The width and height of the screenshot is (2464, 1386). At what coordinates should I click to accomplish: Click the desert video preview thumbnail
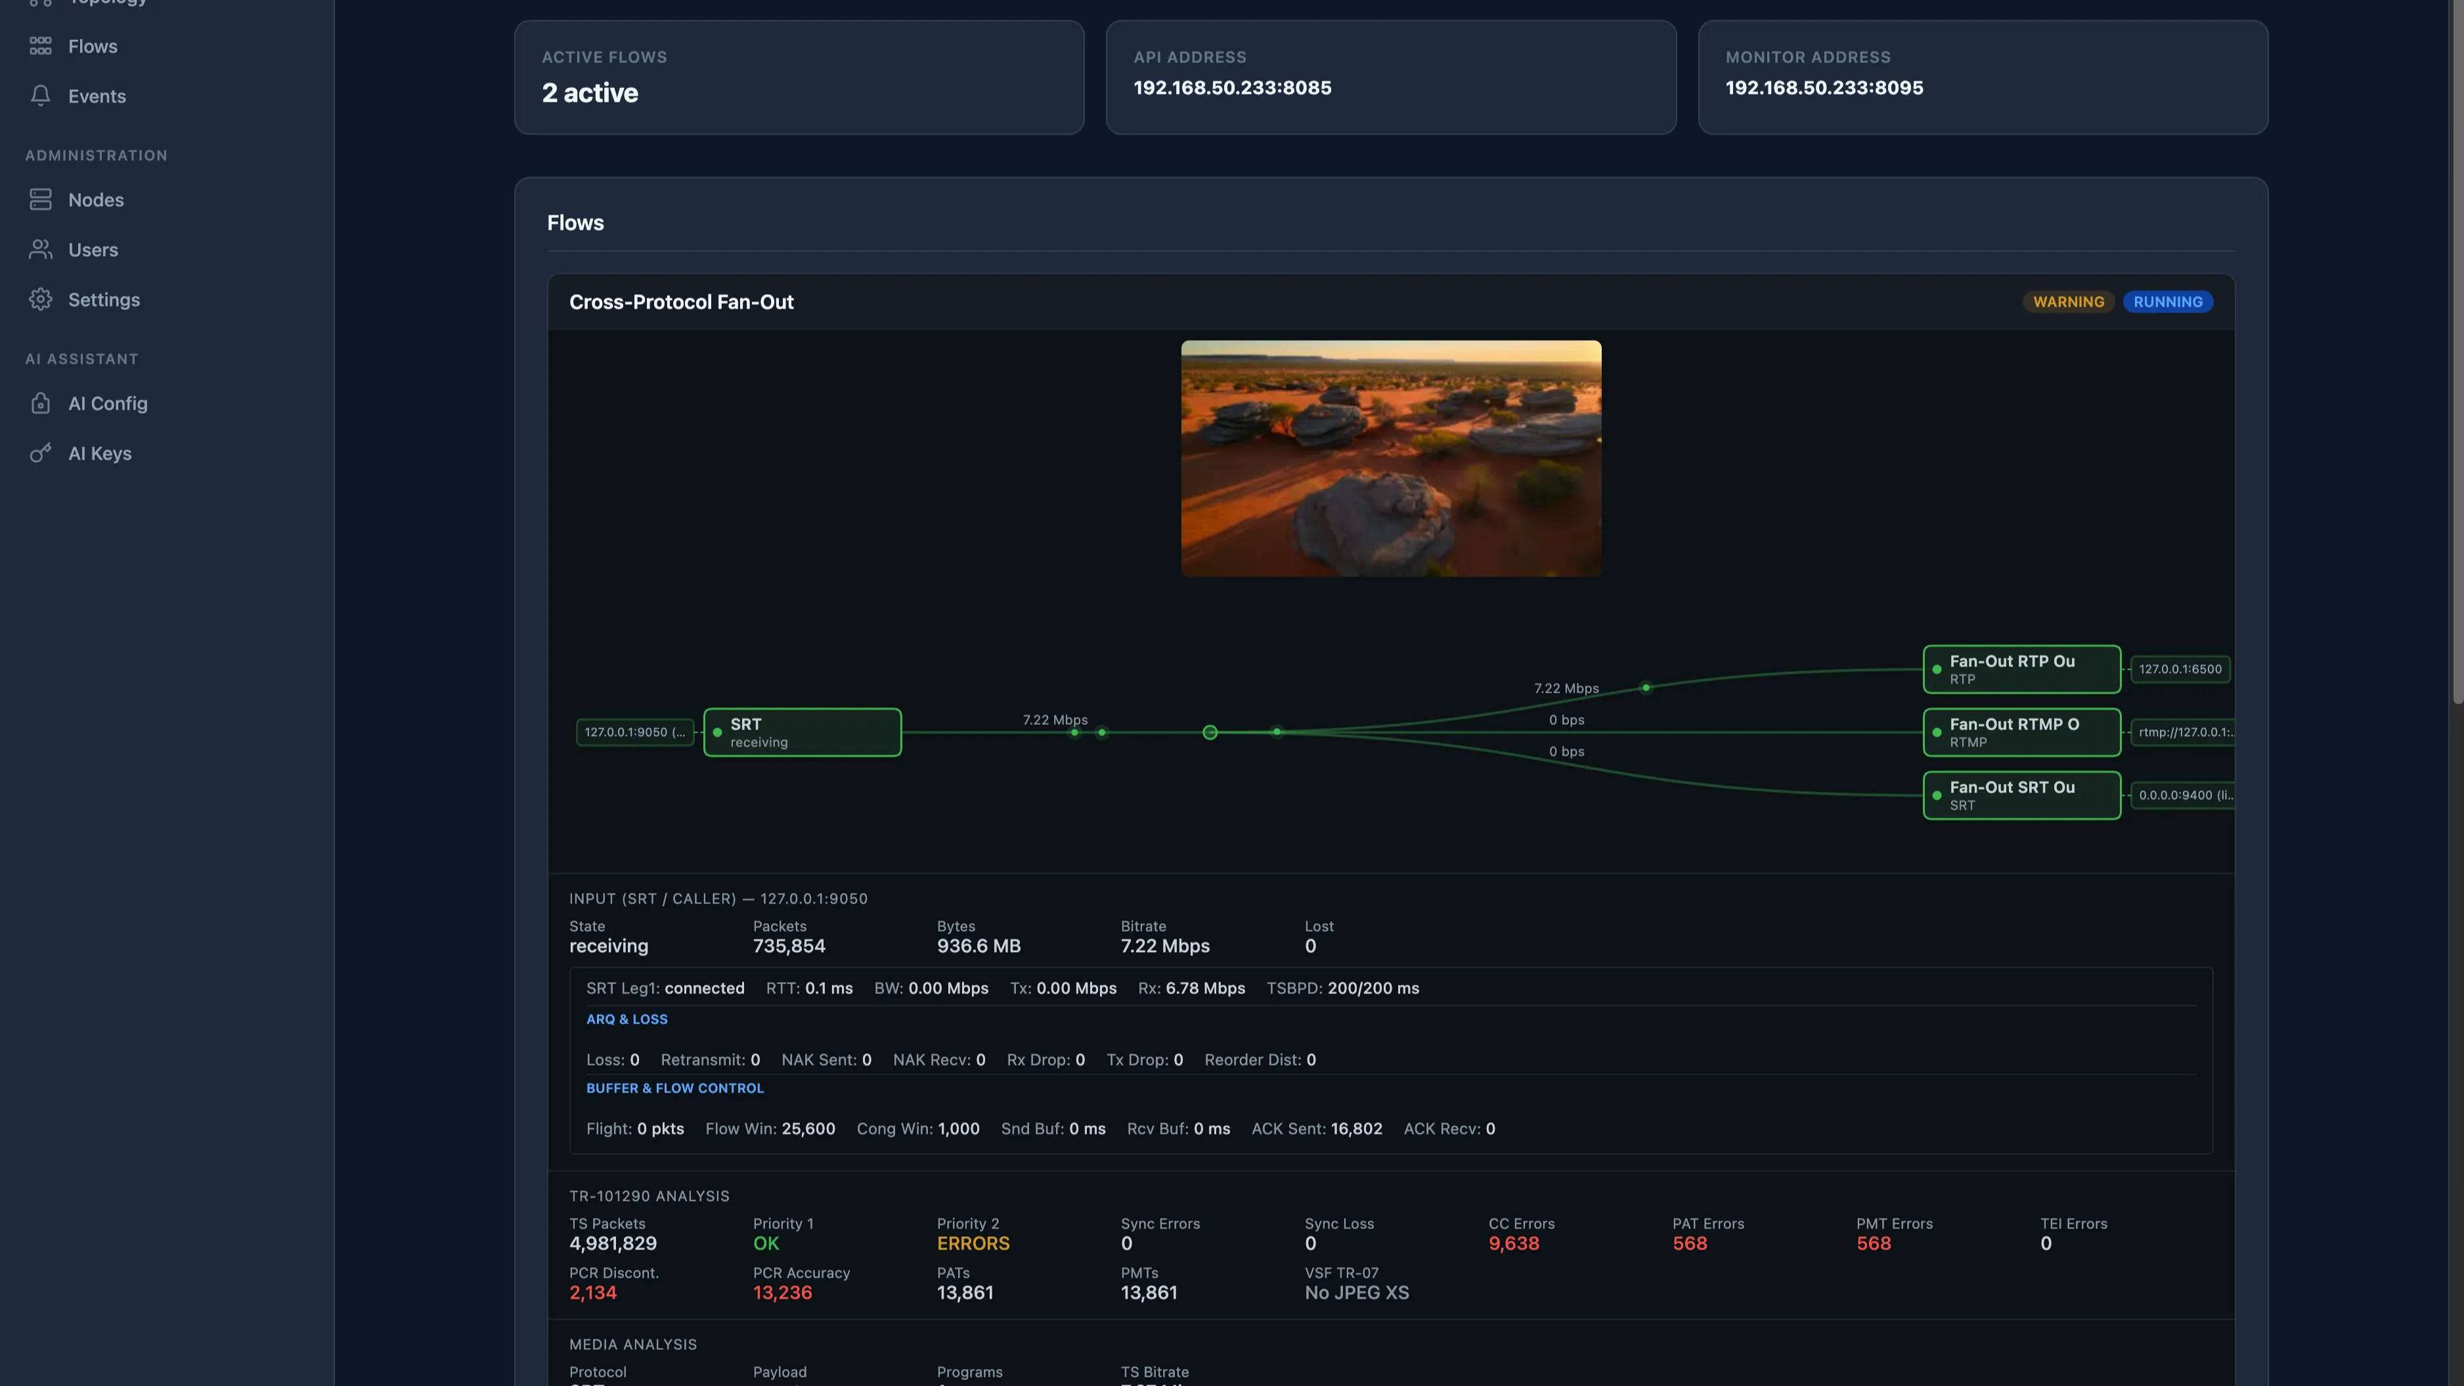[x=1391, y=458]
